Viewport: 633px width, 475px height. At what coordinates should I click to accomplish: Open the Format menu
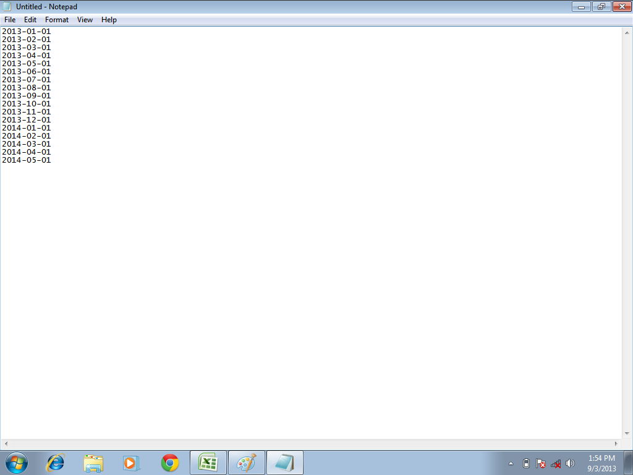(57, 20)
